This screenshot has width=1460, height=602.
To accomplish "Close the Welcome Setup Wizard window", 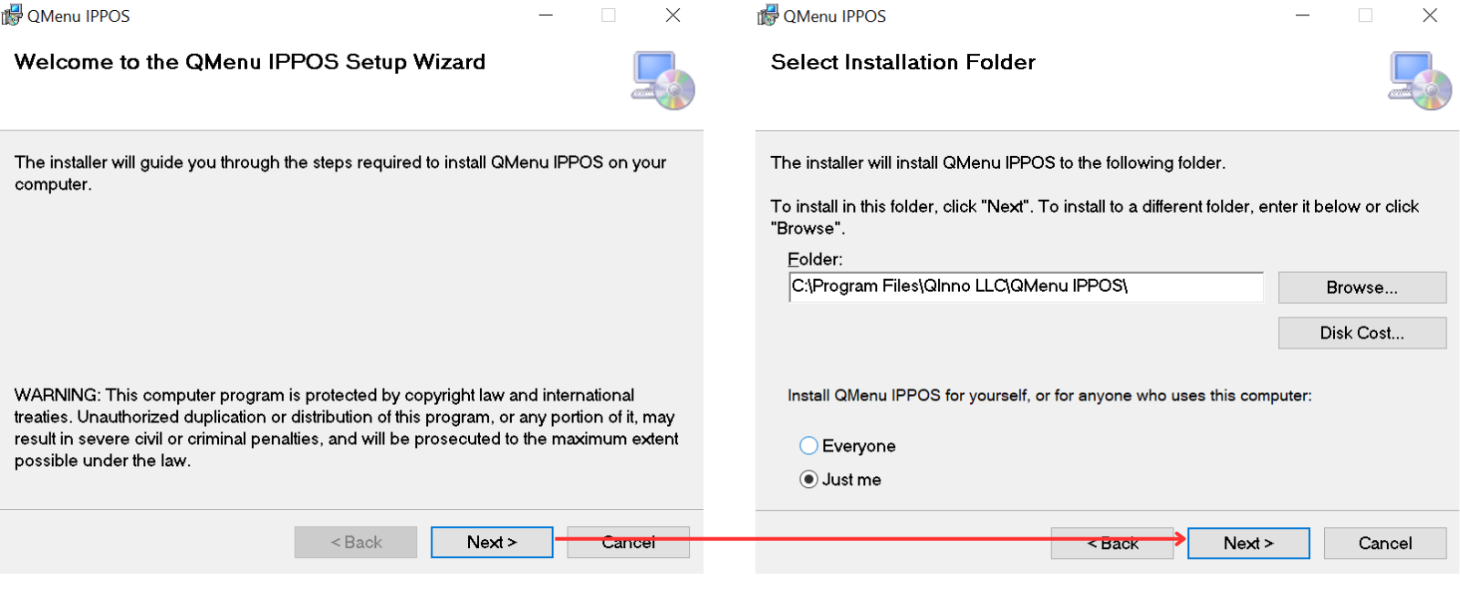I will 673,16.
